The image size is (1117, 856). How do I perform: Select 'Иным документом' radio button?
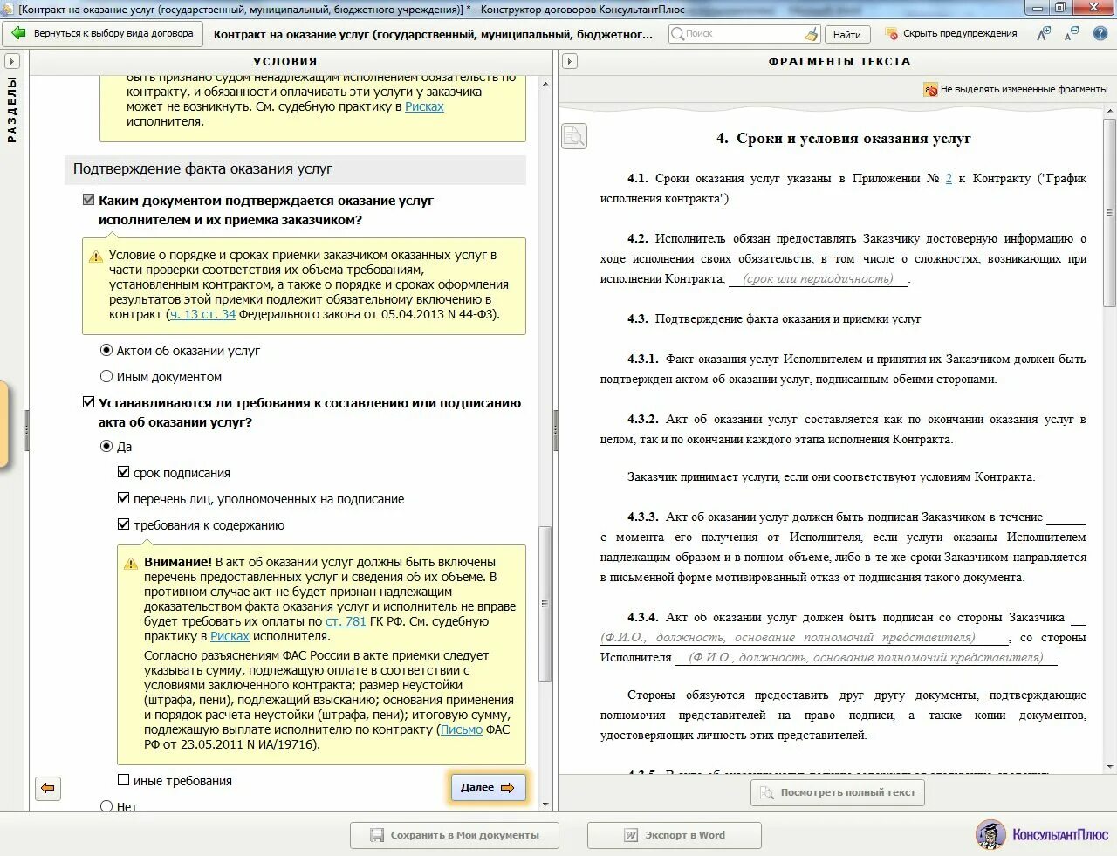[106, 376]
